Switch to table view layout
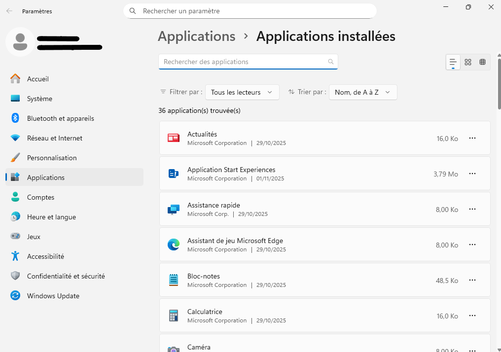 [483, 62]
